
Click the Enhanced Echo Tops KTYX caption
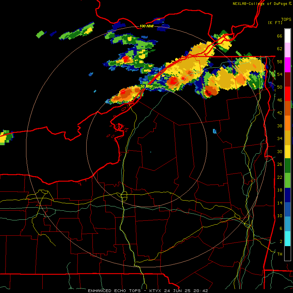click(148, 291)
